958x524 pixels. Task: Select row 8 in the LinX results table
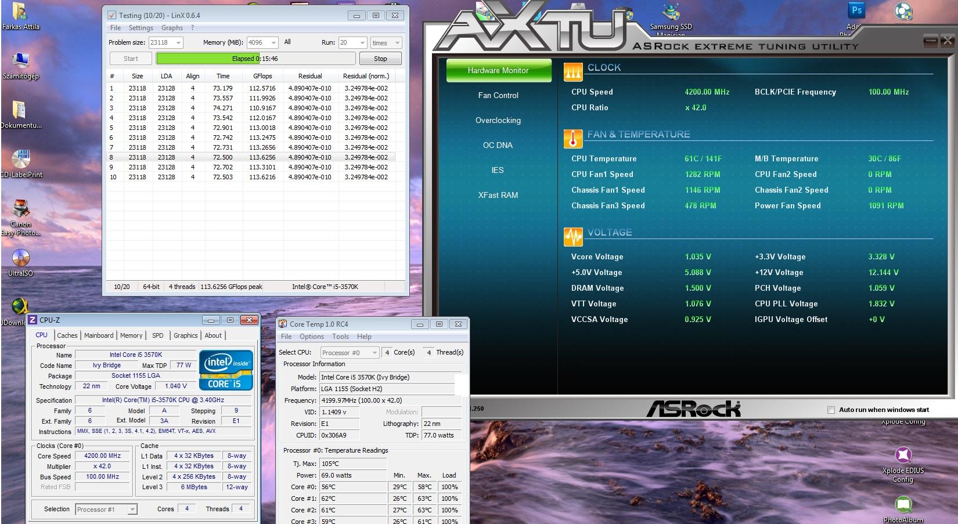coord(251,157)
